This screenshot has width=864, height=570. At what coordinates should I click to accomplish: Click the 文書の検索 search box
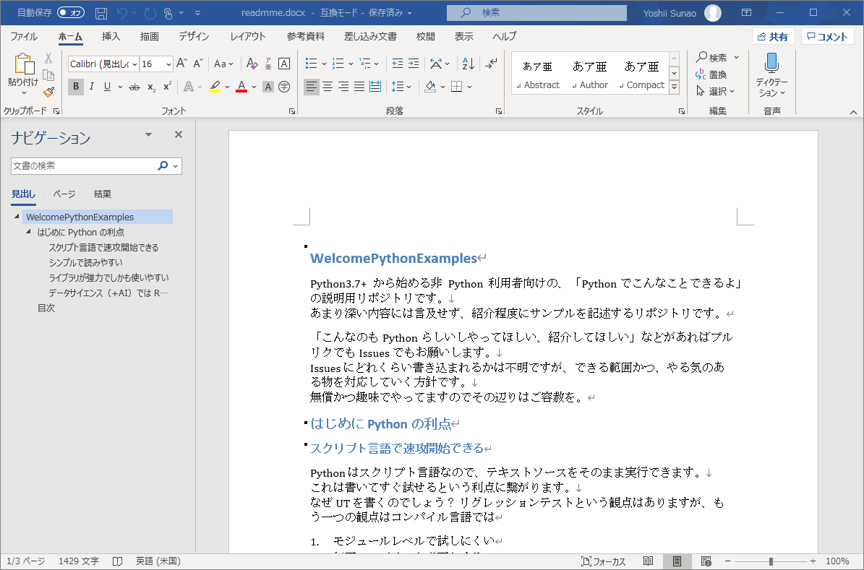(87, 165)
